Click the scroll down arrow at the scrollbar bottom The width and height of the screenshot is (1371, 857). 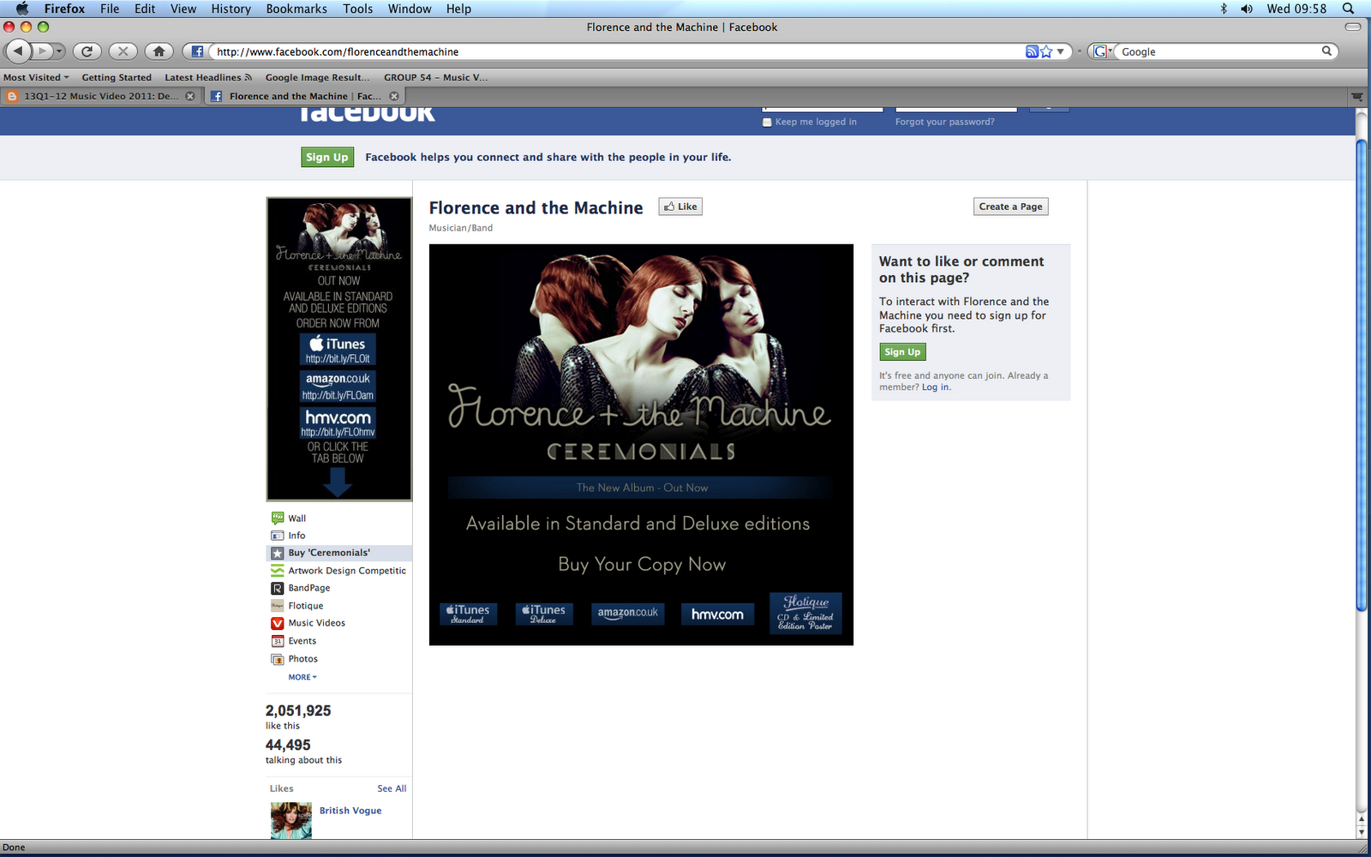[x=1362, y=832]
